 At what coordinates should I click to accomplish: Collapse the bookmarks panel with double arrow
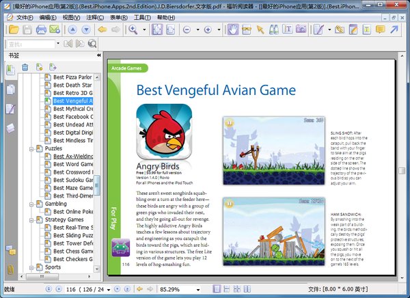pos(98,55)
